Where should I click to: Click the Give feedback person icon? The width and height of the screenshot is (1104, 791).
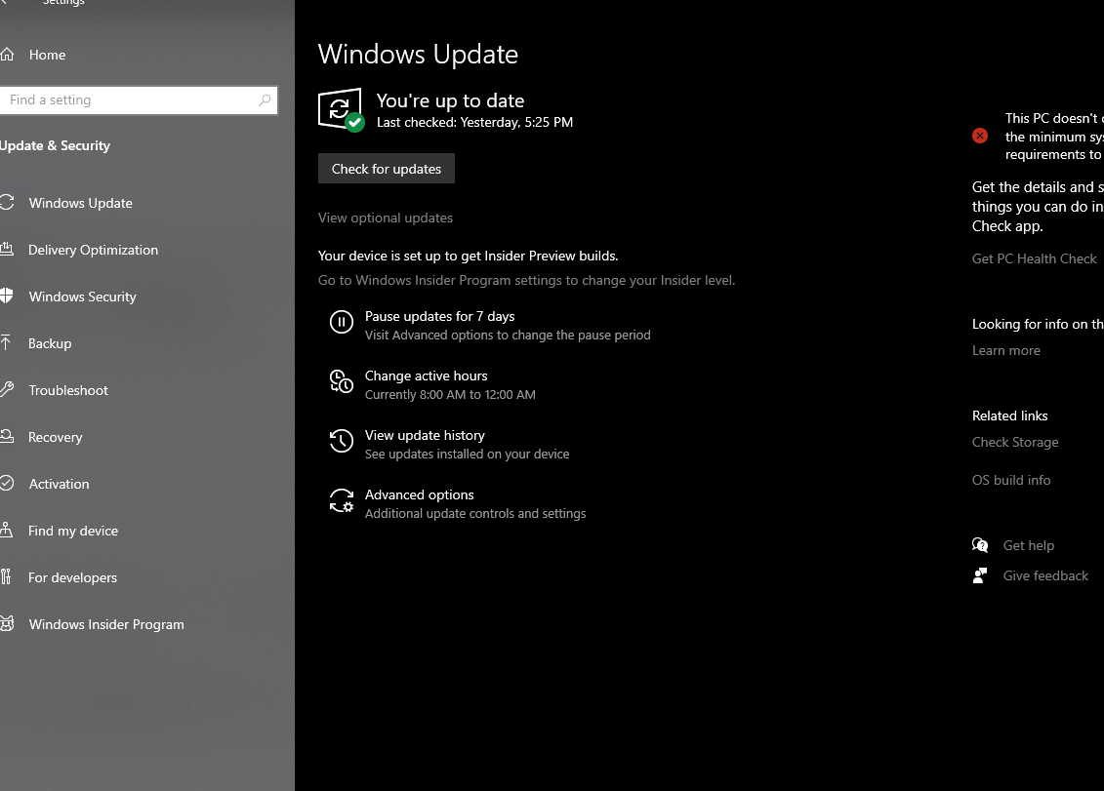click(980, 575)
